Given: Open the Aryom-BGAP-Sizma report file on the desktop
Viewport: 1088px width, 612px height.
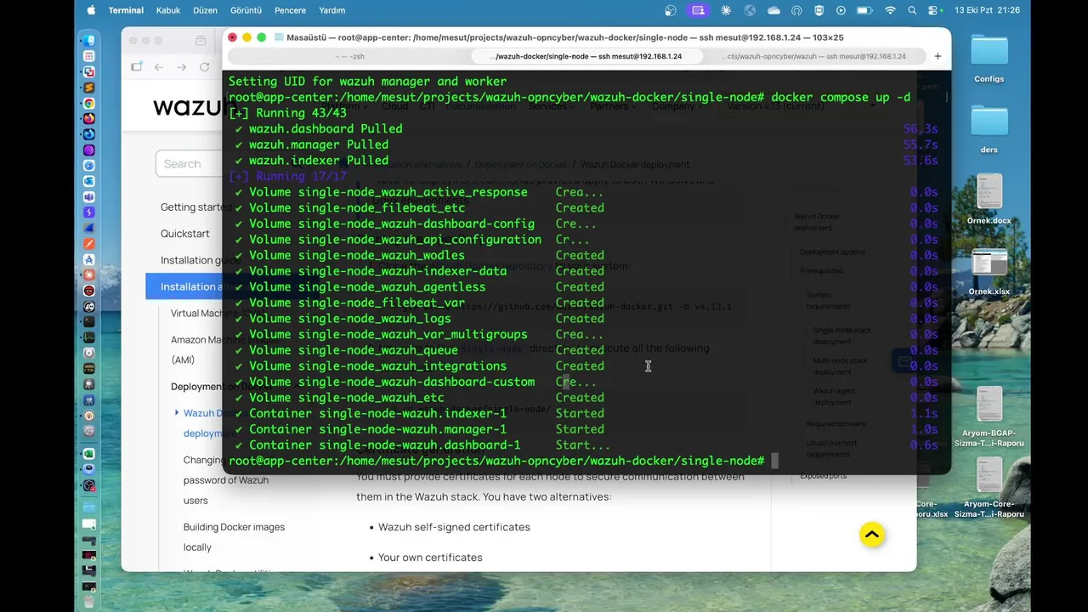Looking at the screenshot, I should pyautogui.click(x=989, y=416).
